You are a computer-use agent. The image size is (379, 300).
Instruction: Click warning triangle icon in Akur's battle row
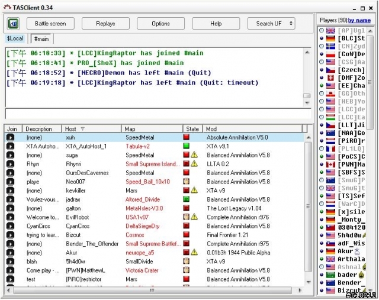point(194,253)
